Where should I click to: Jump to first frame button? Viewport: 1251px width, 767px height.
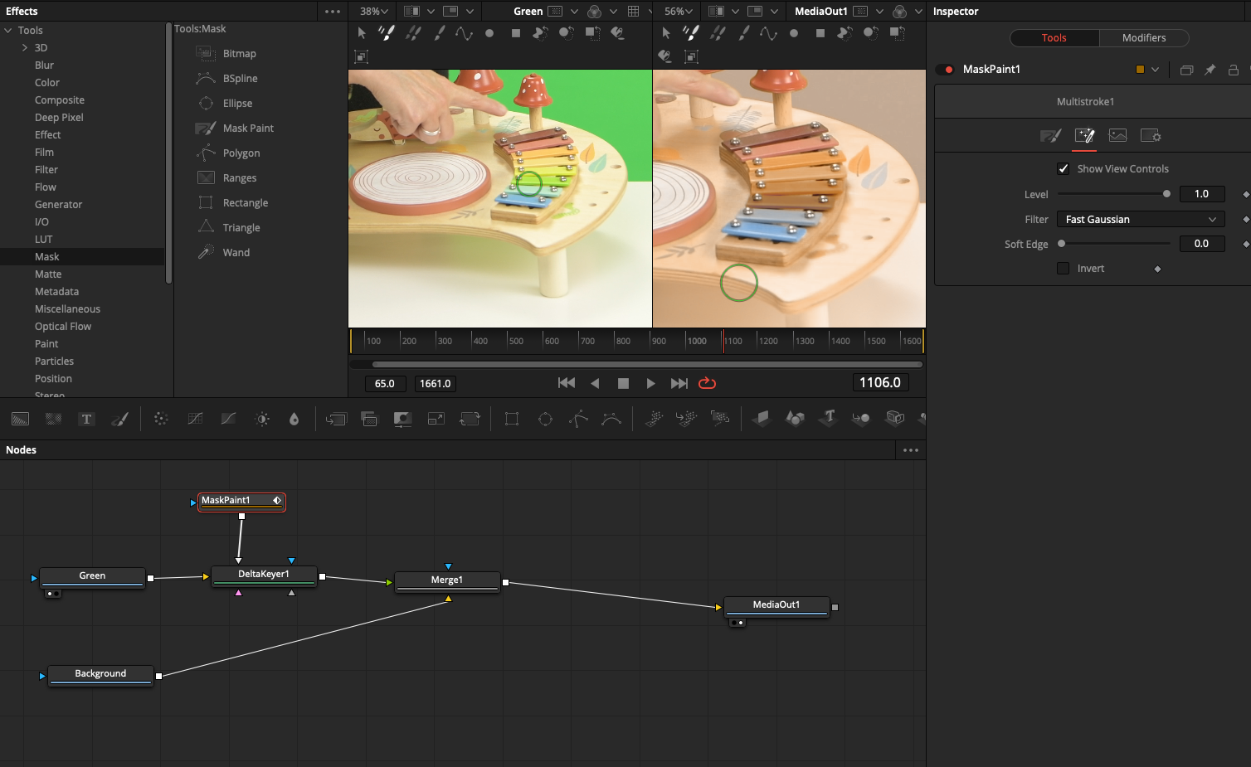567,383
